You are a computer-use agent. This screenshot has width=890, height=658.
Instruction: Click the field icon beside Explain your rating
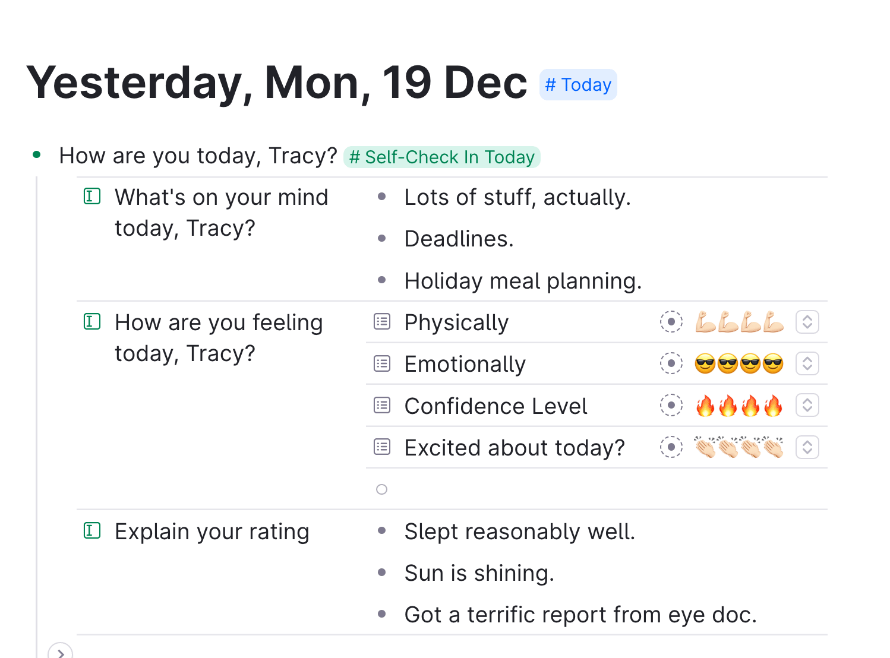[x=92, y=530]
